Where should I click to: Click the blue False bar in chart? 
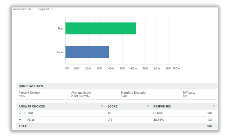tap(87, 52)
